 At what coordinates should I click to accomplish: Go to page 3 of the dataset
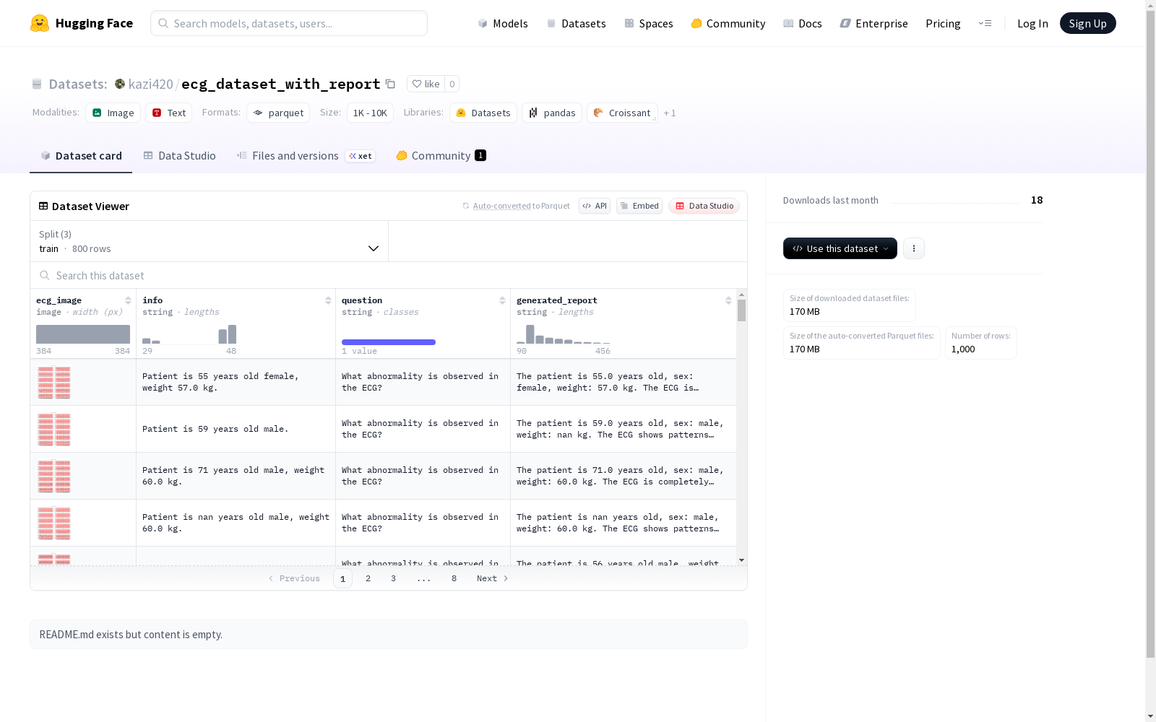[x=393, y=578]
